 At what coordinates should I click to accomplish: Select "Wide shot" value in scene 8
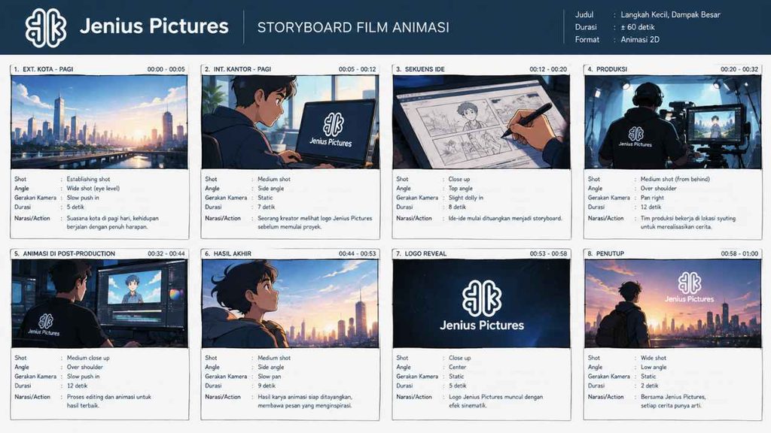pyautogui.click(x=654, y=358)
